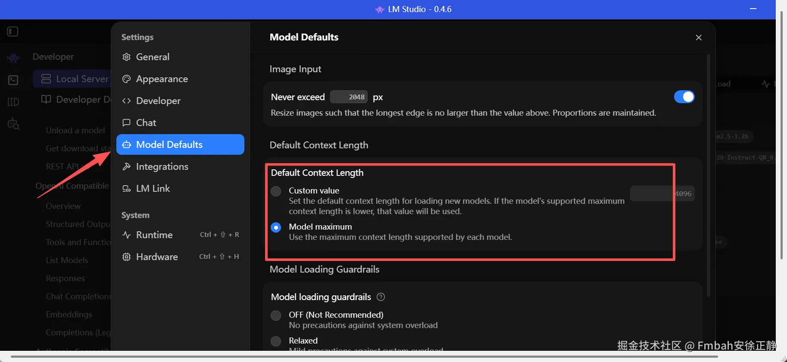Click the Image Input section heading
Image resolution: width=787 pixels, height=362 pixels.
coord(295,69)
